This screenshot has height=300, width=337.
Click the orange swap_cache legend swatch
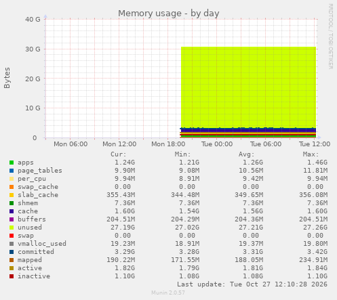[12, 187]
